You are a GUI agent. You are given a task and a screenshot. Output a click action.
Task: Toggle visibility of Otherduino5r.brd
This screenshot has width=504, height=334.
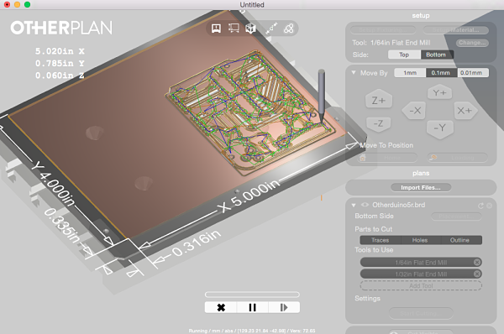click(365, 205)
